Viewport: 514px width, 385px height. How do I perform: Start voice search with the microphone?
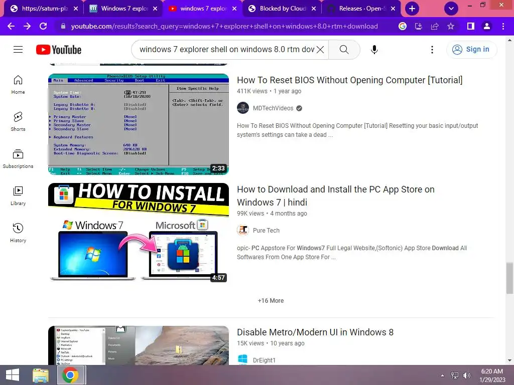374,50
